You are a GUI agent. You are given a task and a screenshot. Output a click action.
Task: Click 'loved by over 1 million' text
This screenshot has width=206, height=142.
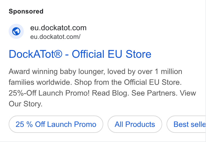[x=145, y=72]
